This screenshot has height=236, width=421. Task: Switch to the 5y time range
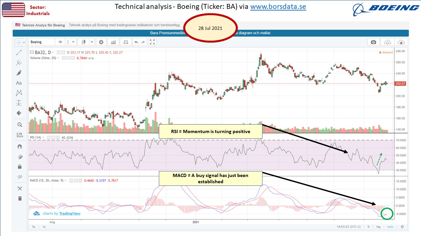coord(34,226)
